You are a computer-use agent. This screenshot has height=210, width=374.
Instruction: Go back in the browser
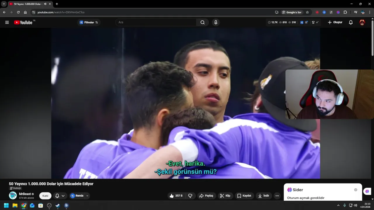(4, 12)
